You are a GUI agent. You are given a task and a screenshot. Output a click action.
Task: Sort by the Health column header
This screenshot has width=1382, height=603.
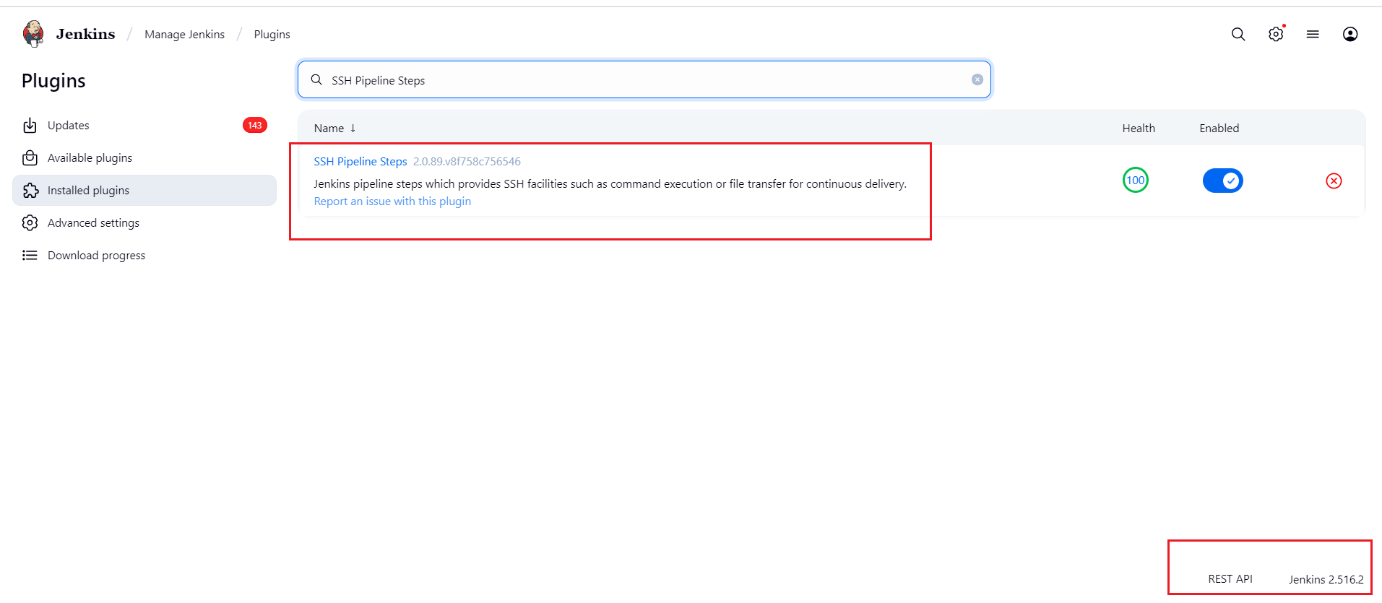1138,129
